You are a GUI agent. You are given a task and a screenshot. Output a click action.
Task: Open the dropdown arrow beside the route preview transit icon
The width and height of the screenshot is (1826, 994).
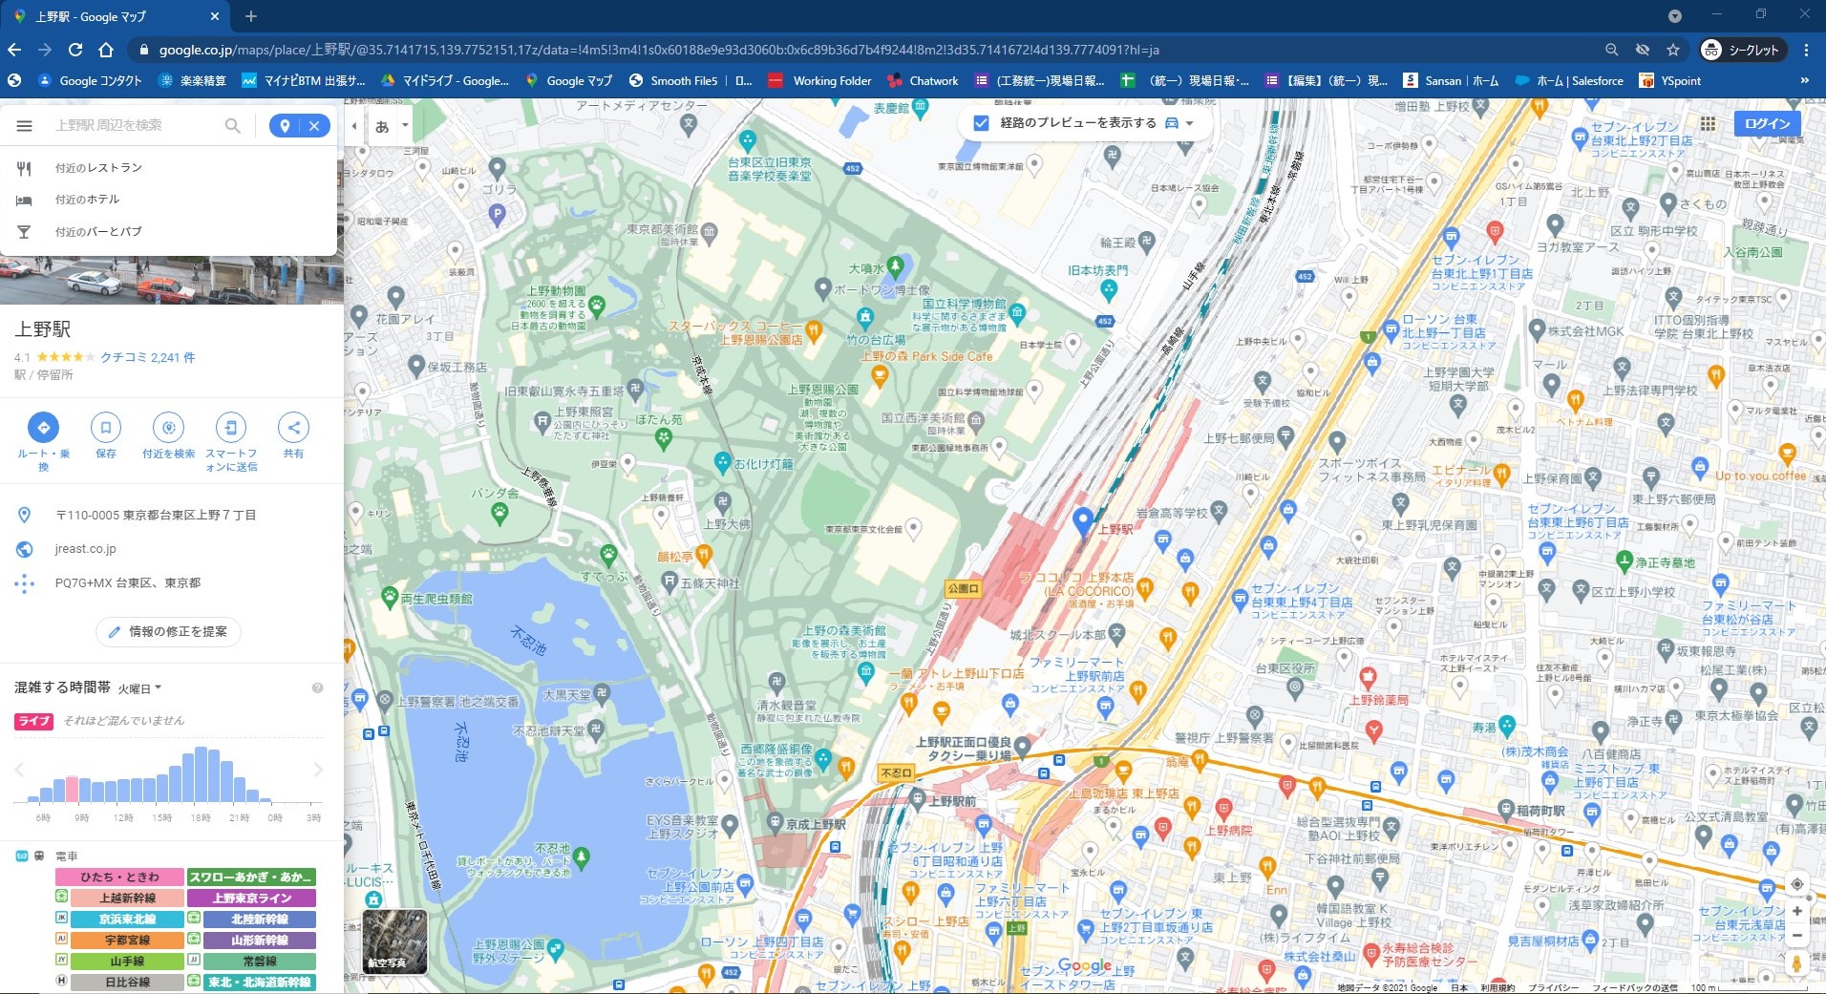(x=1189, y=123)
